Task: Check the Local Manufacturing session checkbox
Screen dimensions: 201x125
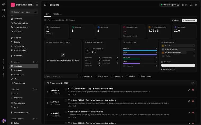Action: (66, 89)
